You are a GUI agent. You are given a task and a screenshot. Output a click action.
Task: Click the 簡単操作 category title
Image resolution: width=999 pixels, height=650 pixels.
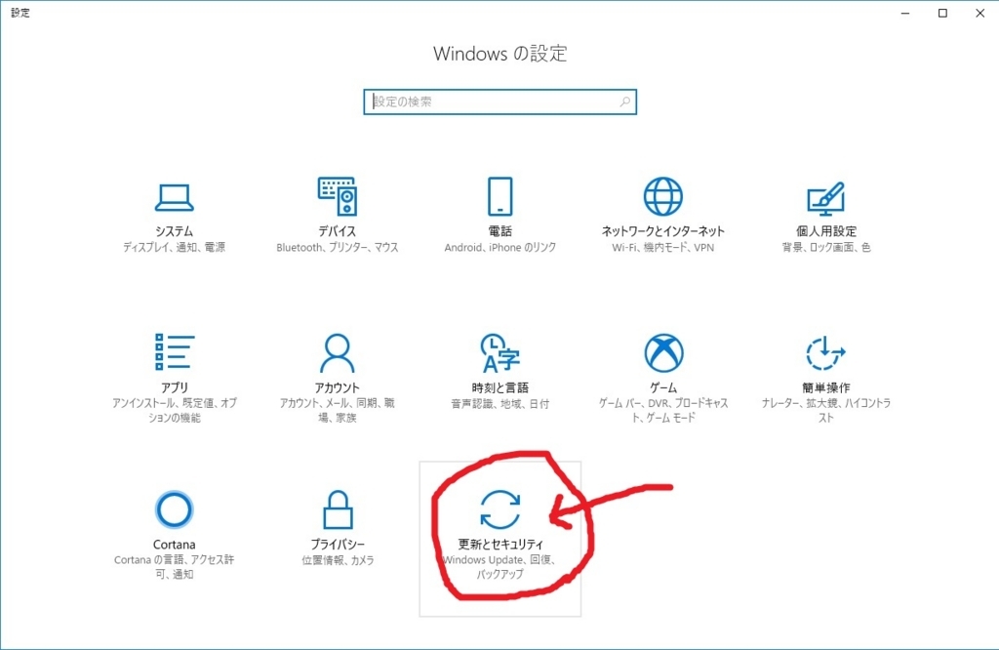pyautogui.click(x=825, y=387)
